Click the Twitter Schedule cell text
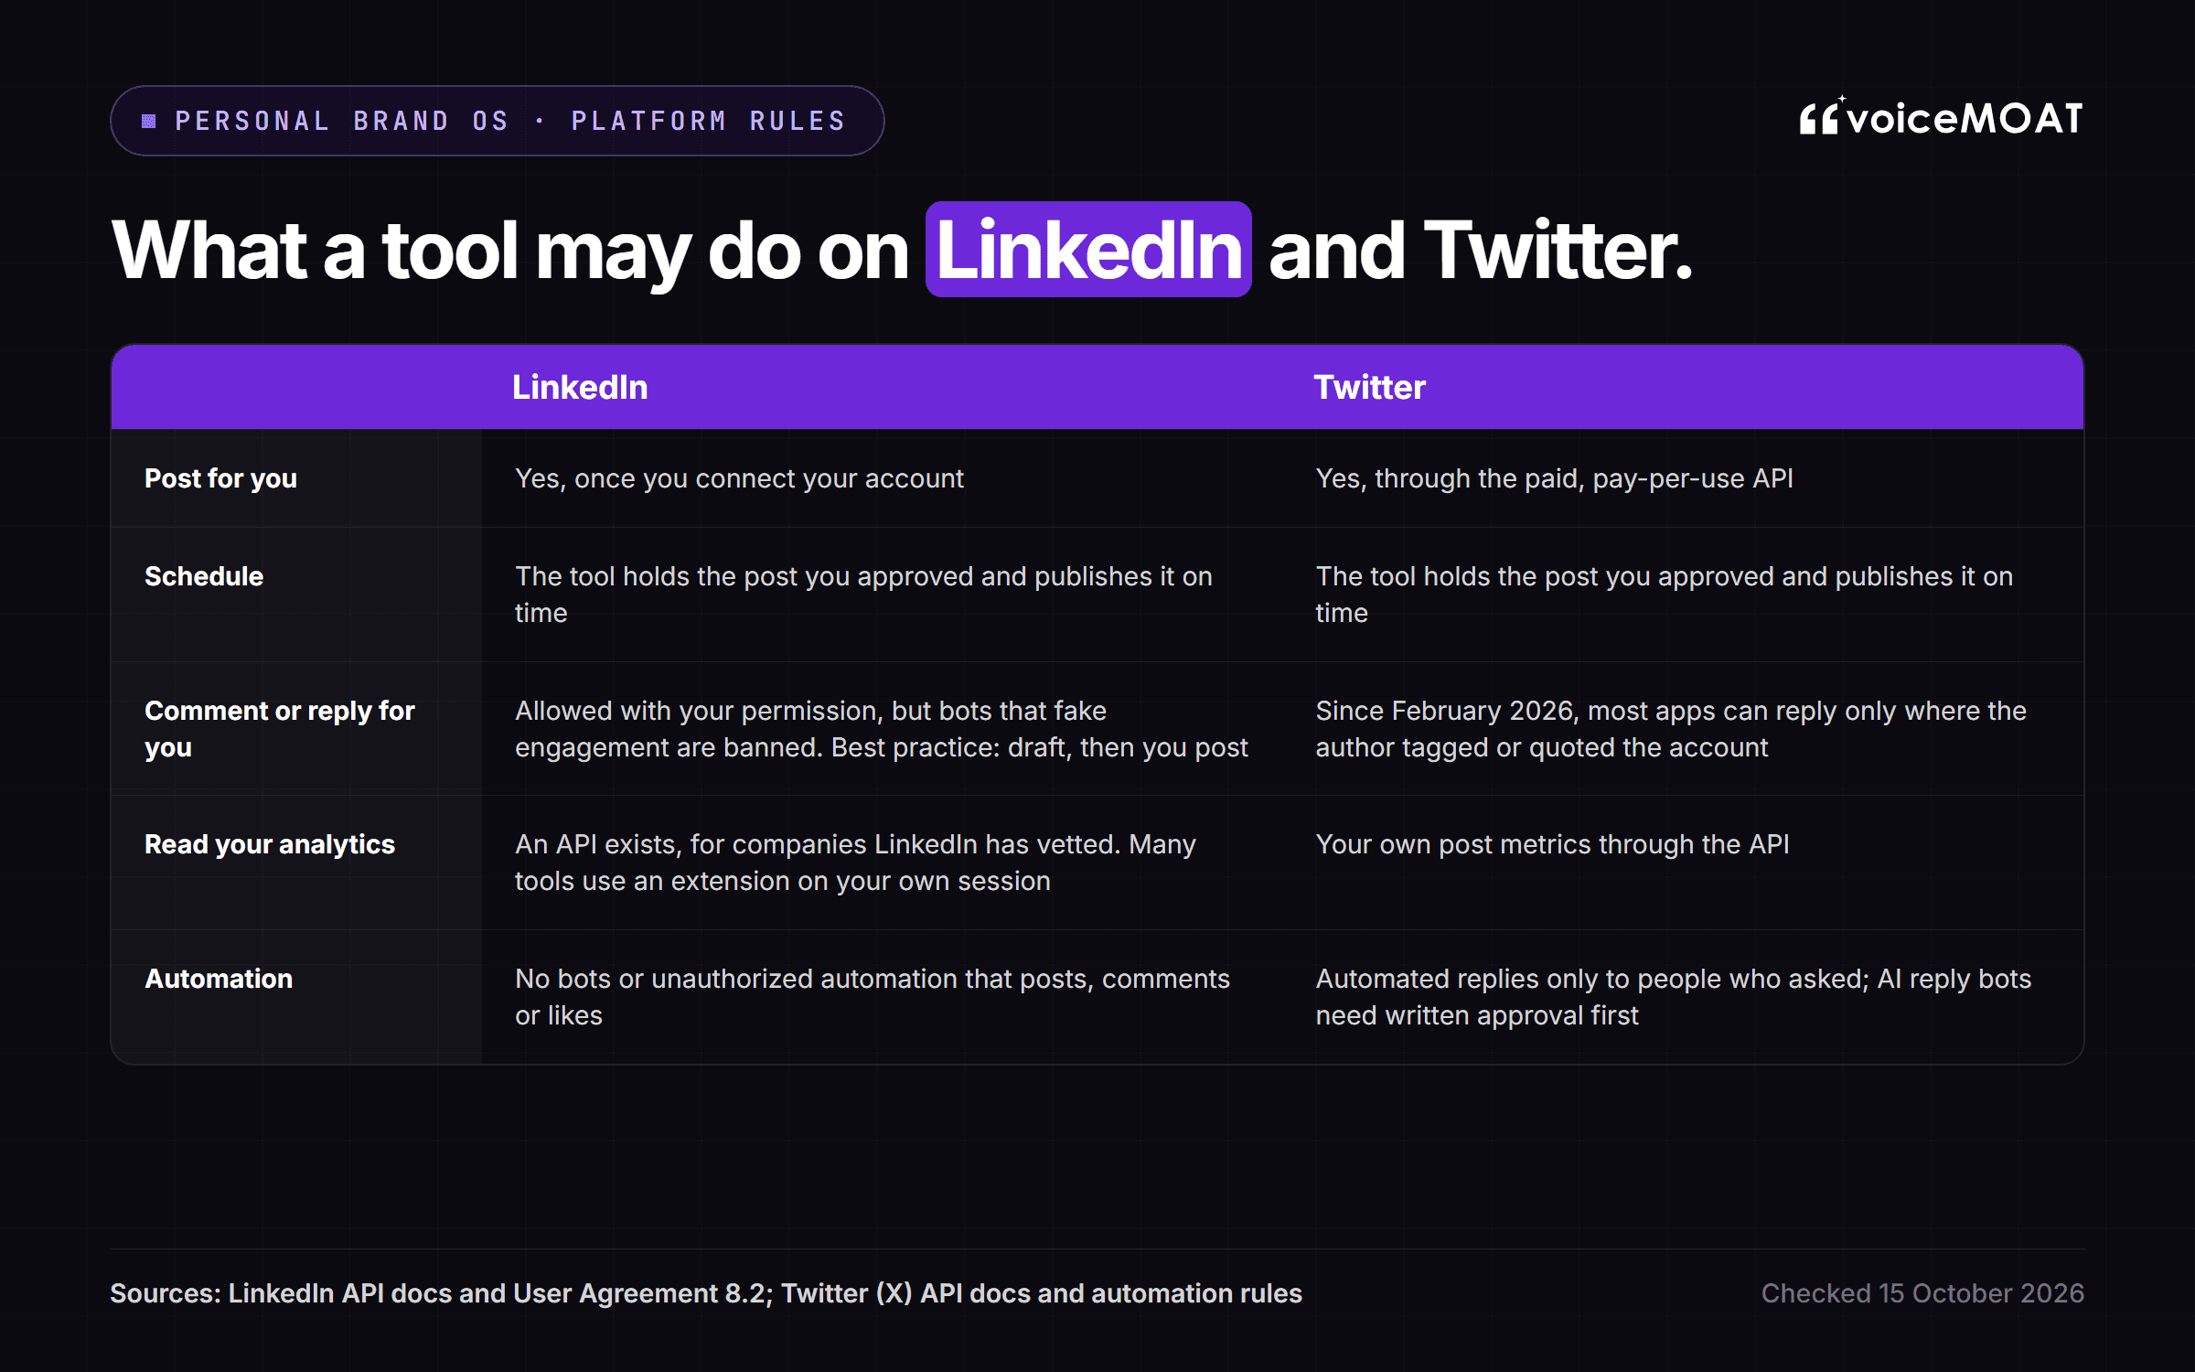 [x=1665, y=595]
